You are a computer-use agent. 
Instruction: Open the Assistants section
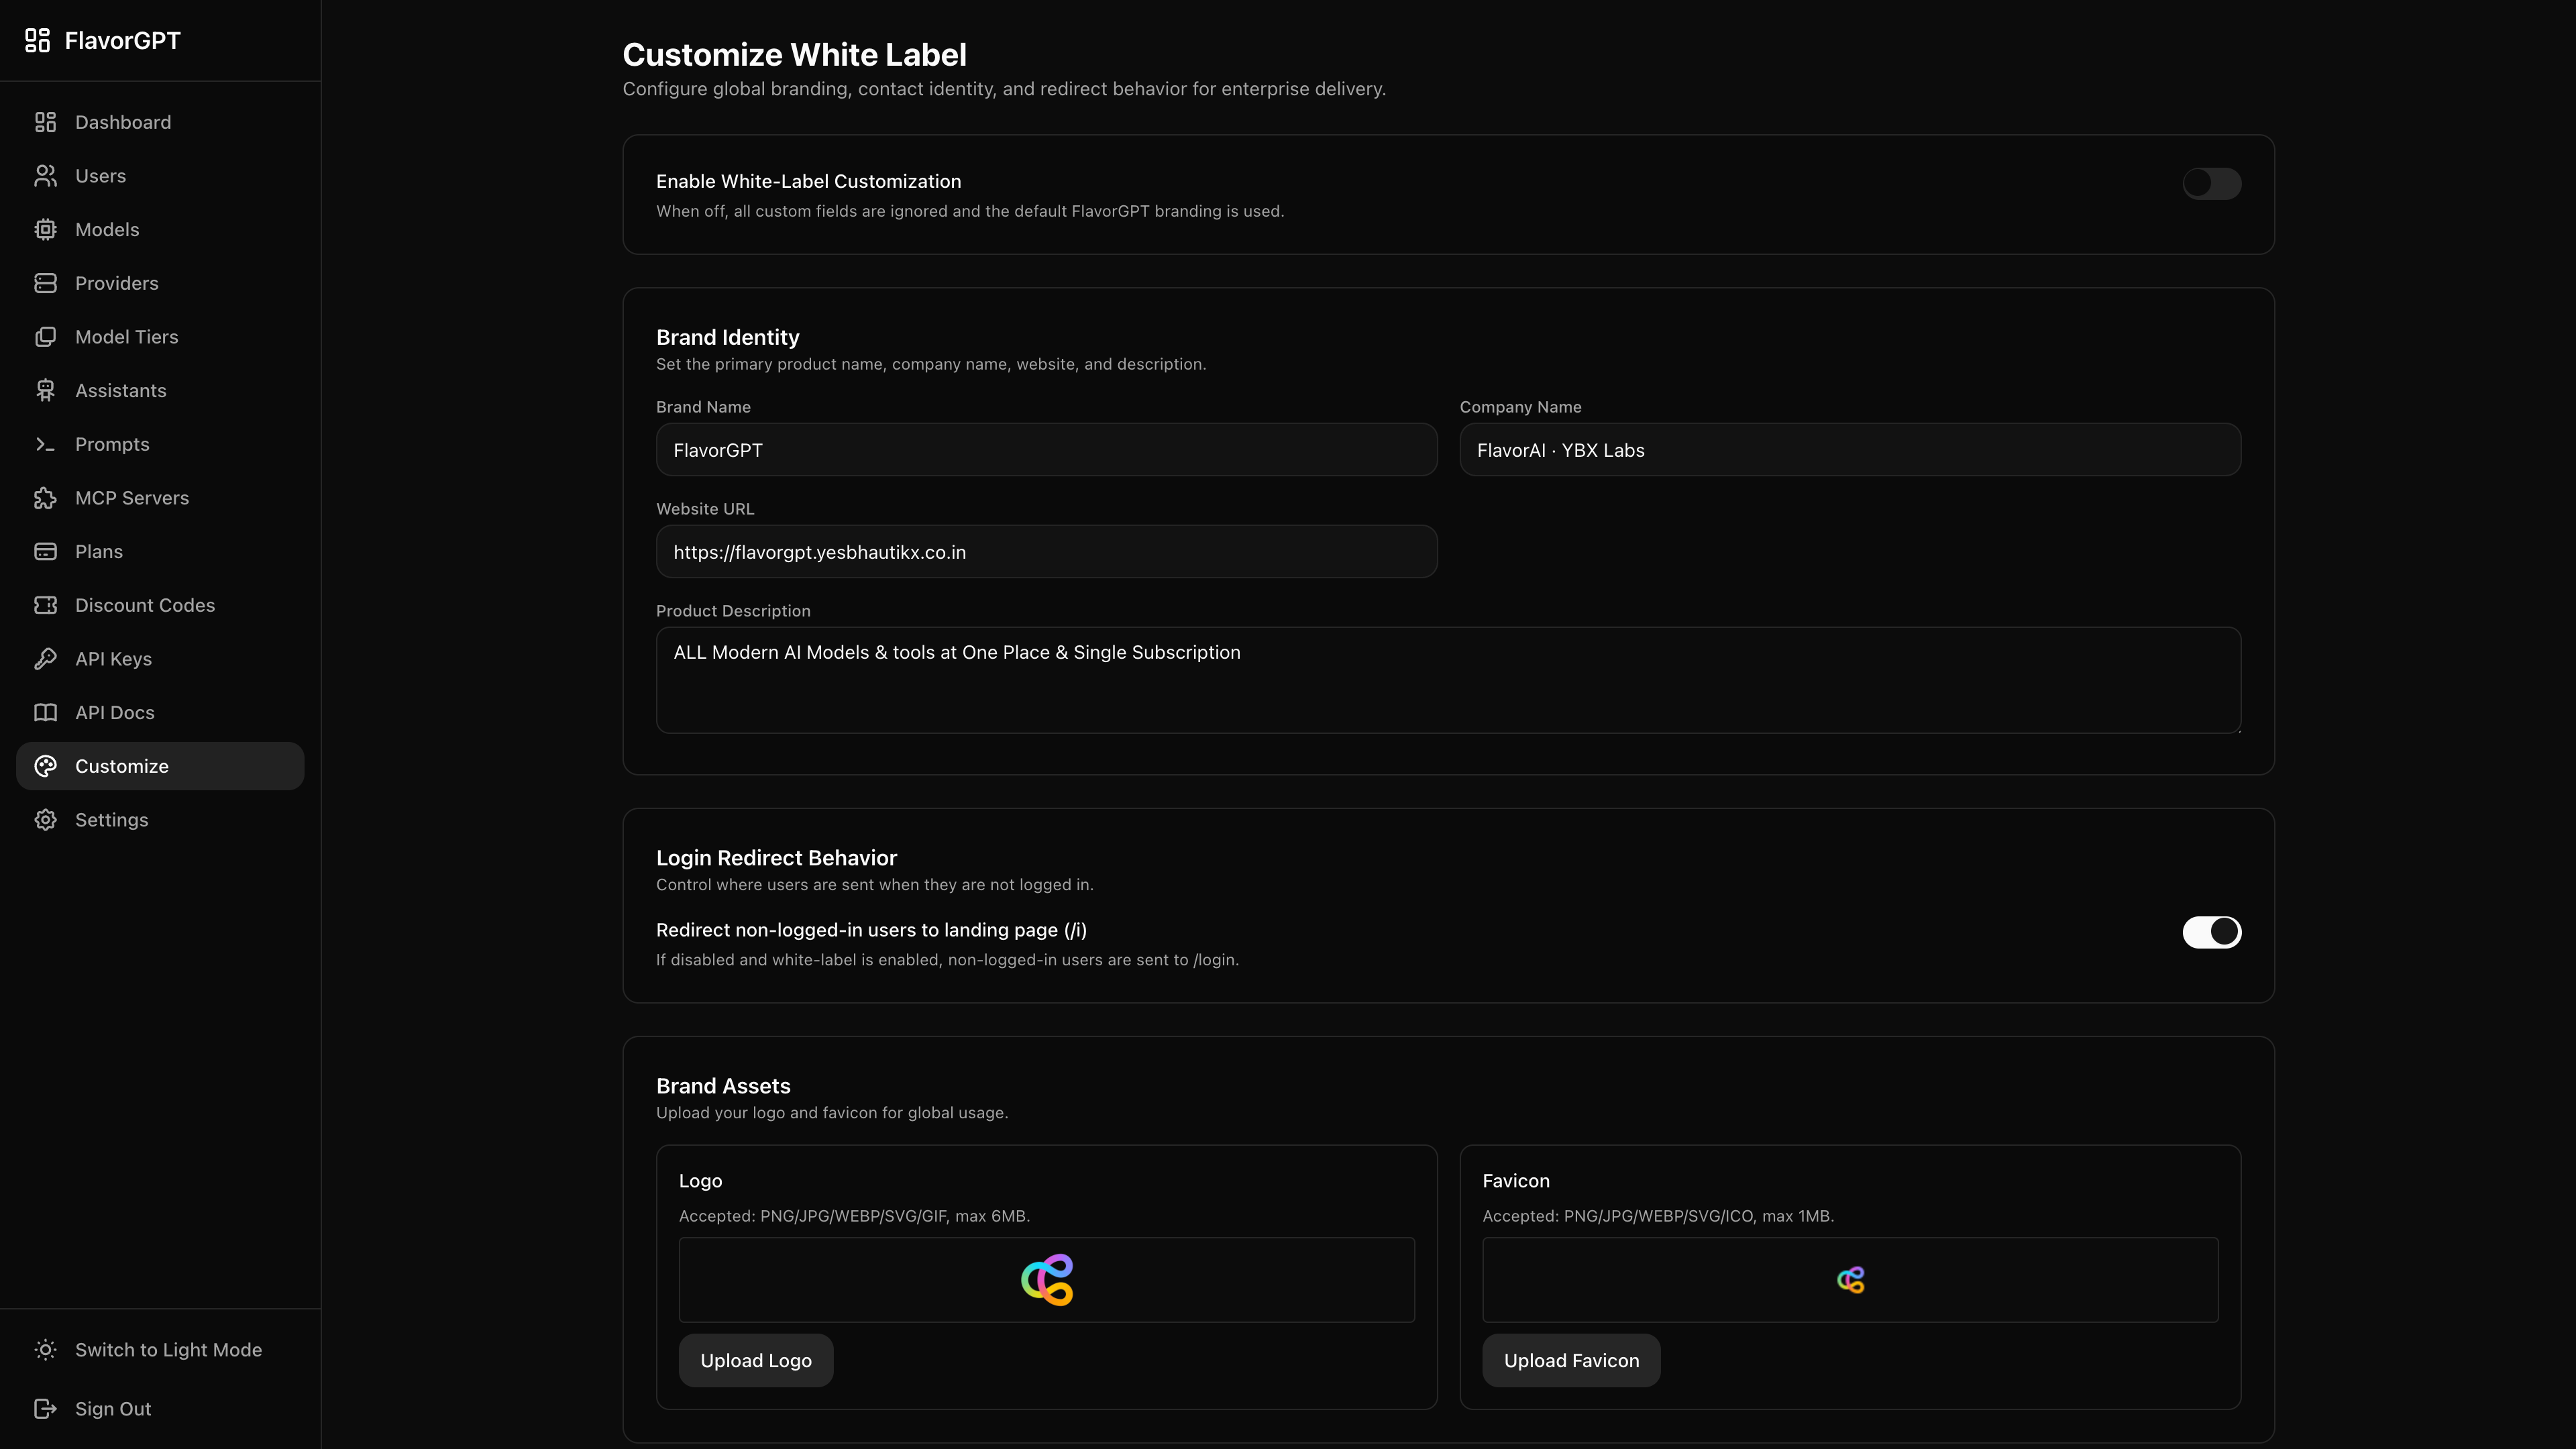tap(160, 391)
